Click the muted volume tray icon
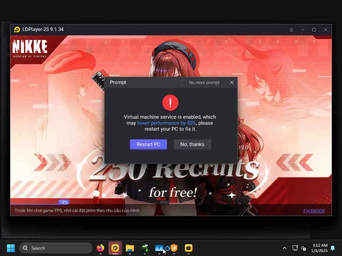The height and width of the screenshot is (256, 342). pyautogui.click(x=304, y=248)
